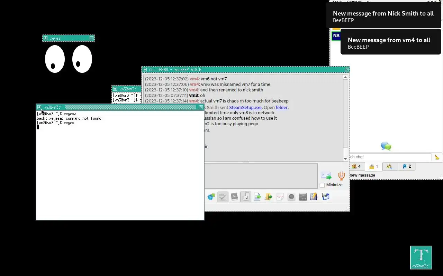The image size is (443, 276).
Task: Click the orange microphone voice message icon
Action: click(341, 176)
